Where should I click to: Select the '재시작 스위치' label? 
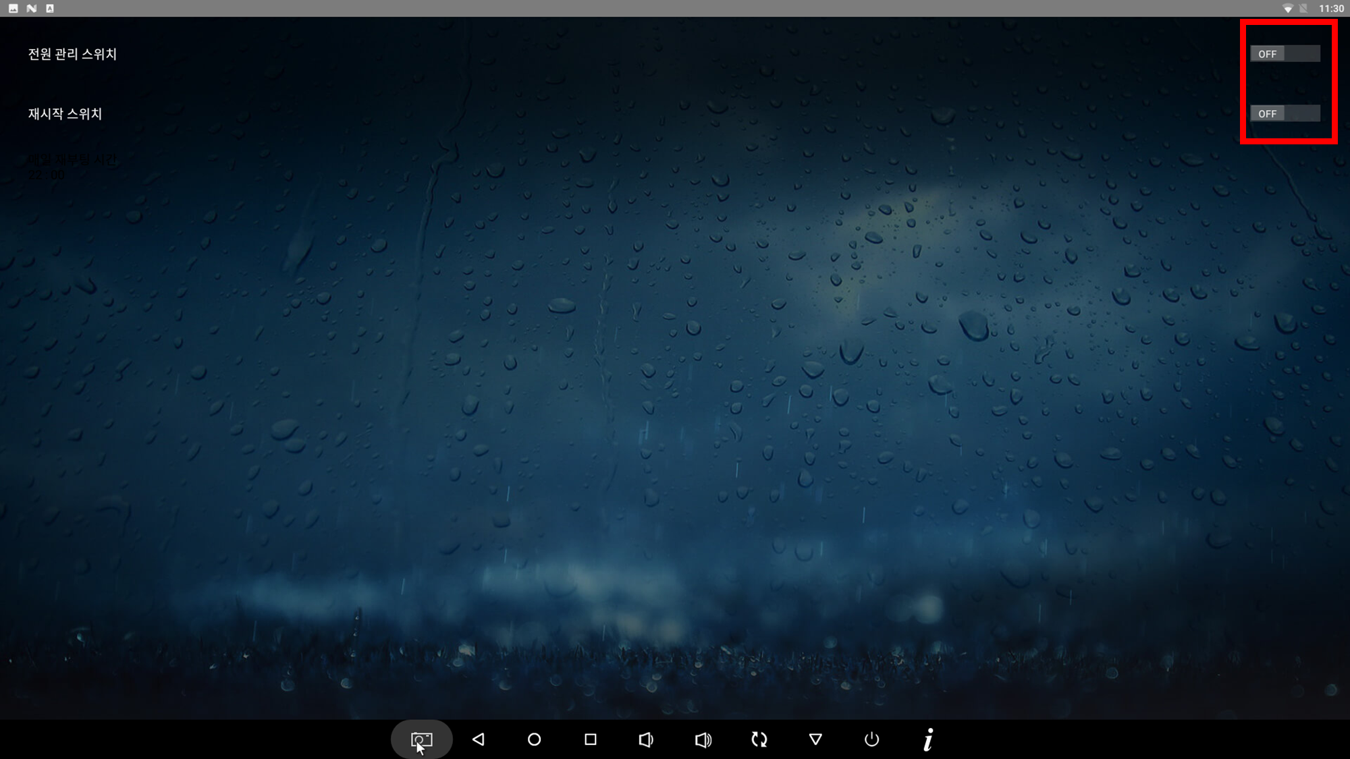[x=65, y=113]
